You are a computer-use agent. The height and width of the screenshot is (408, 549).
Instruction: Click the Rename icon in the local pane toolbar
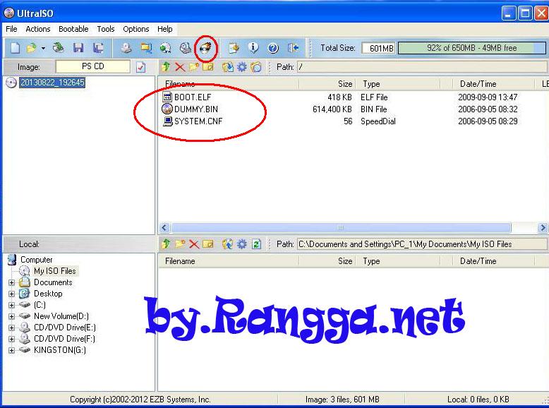click(x=207, y=244)
